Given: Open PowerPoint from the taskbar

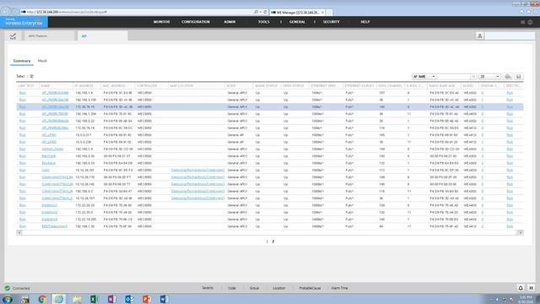Looking at the screenshot, I should (147, 299).
